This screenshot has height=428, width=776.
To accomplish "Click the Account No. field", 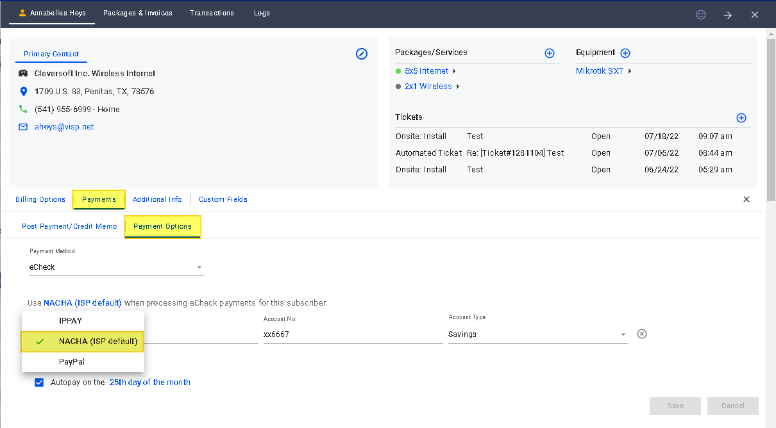I will [x=353, y=334].
